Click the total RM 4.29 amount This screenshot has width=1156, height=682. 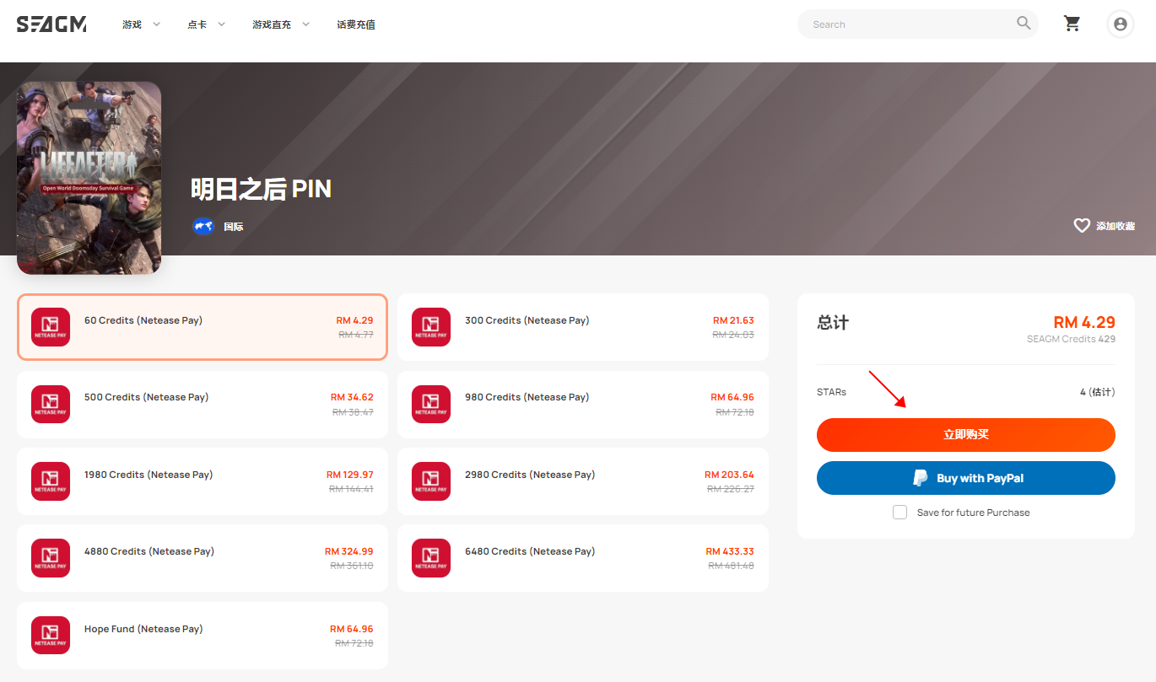pos(1084,322)
